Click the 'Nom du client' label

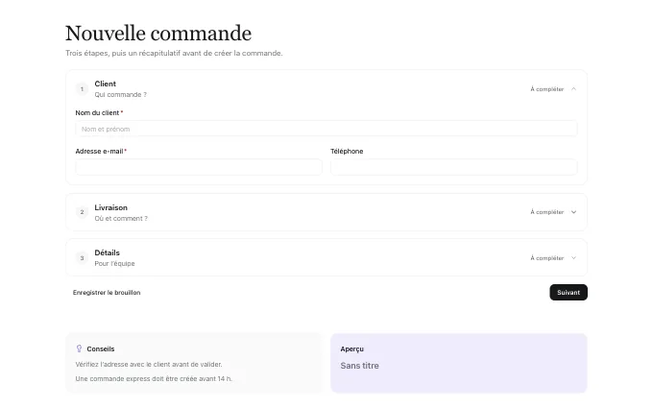[x=97, y=113]
